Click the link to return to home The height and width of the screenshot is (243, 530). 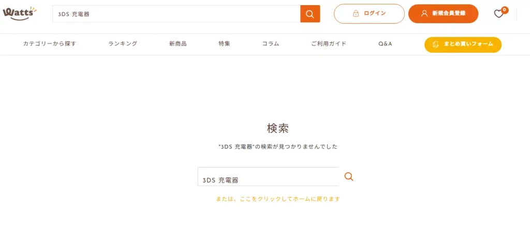pyautogui.click(x=278, y=199)
